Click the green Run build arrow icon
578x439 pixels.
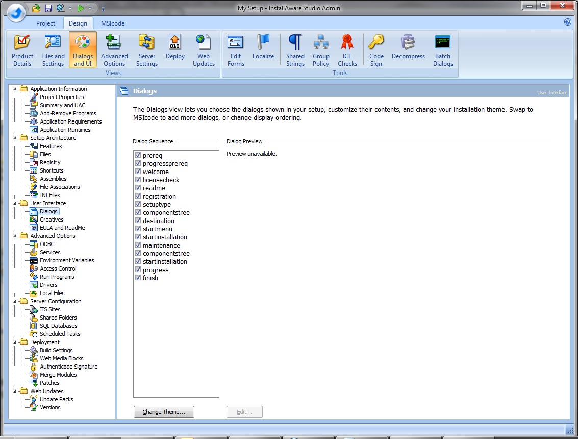[x=81, y=8]
